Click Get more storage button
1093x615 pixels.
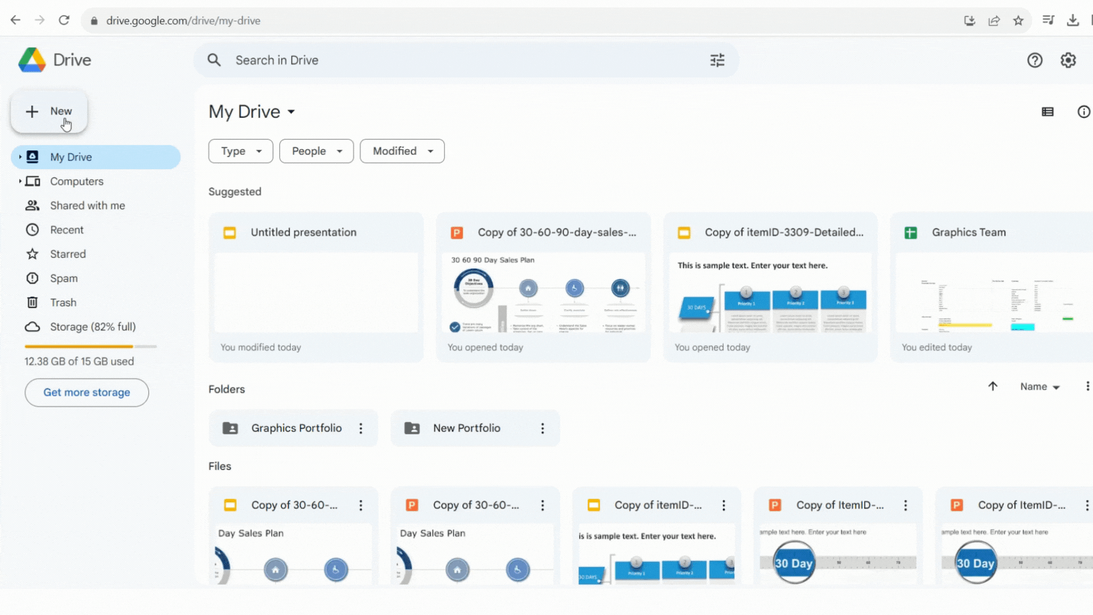pyautogui.click(x=87, y=393)
